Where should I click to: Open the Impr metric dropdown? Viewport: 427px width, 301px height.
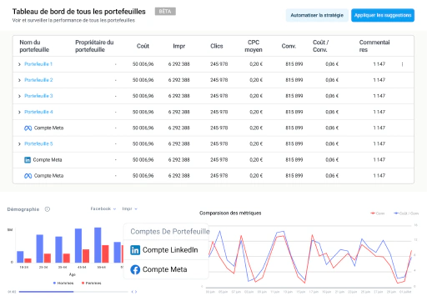tap(130, 208)
